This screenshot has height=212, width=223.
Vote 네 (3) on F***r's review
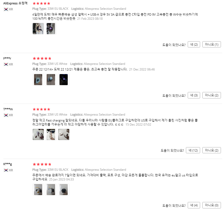[x=194, y=95]
